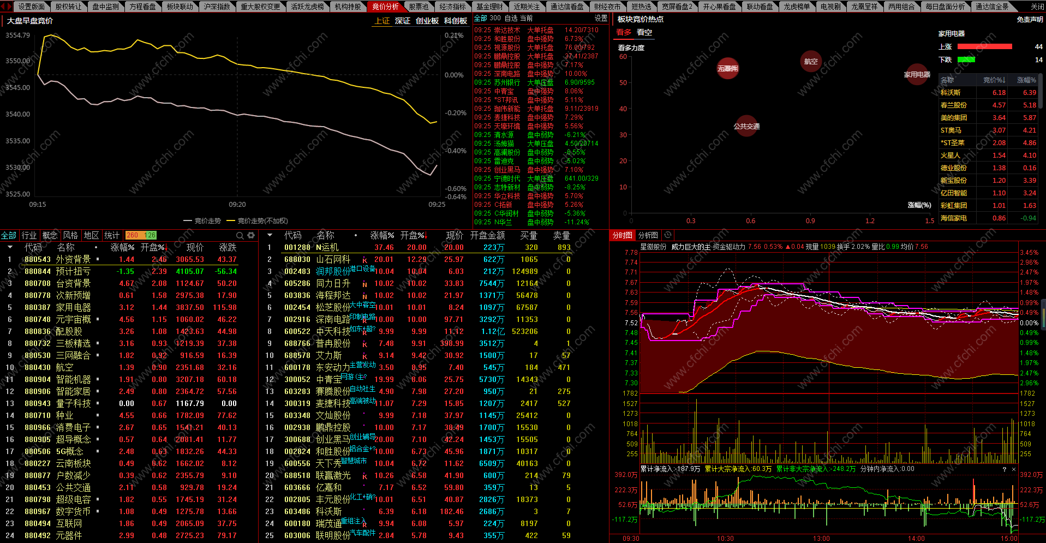The height and width of the screenshot is (543, 1046).
Task: Open the 竞价分析 top tab
Action: (385, 7)
